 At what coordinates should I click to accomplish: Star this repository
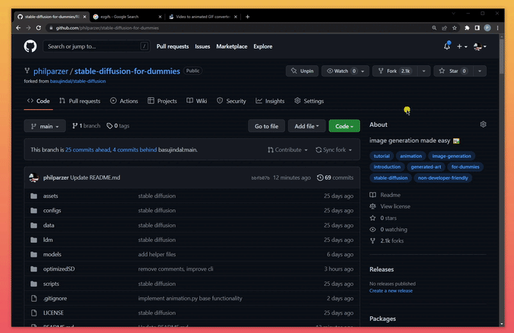click(x=453, y=71)
